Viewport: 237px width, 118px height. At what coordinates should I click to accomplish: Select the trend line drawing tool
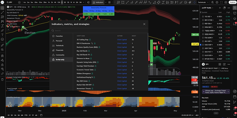[x=2, y=12]
